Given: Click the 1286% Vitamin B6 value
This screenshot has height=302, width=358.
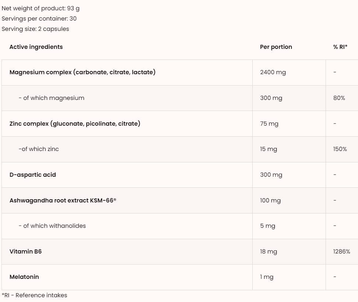Looking at the screenshot, I should tap(341, 251).
